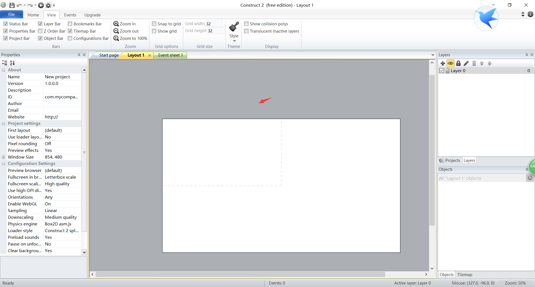Open the undo history dropdown arrow
This screenshot has width=535, height=287.
click(x=25, y=5)
